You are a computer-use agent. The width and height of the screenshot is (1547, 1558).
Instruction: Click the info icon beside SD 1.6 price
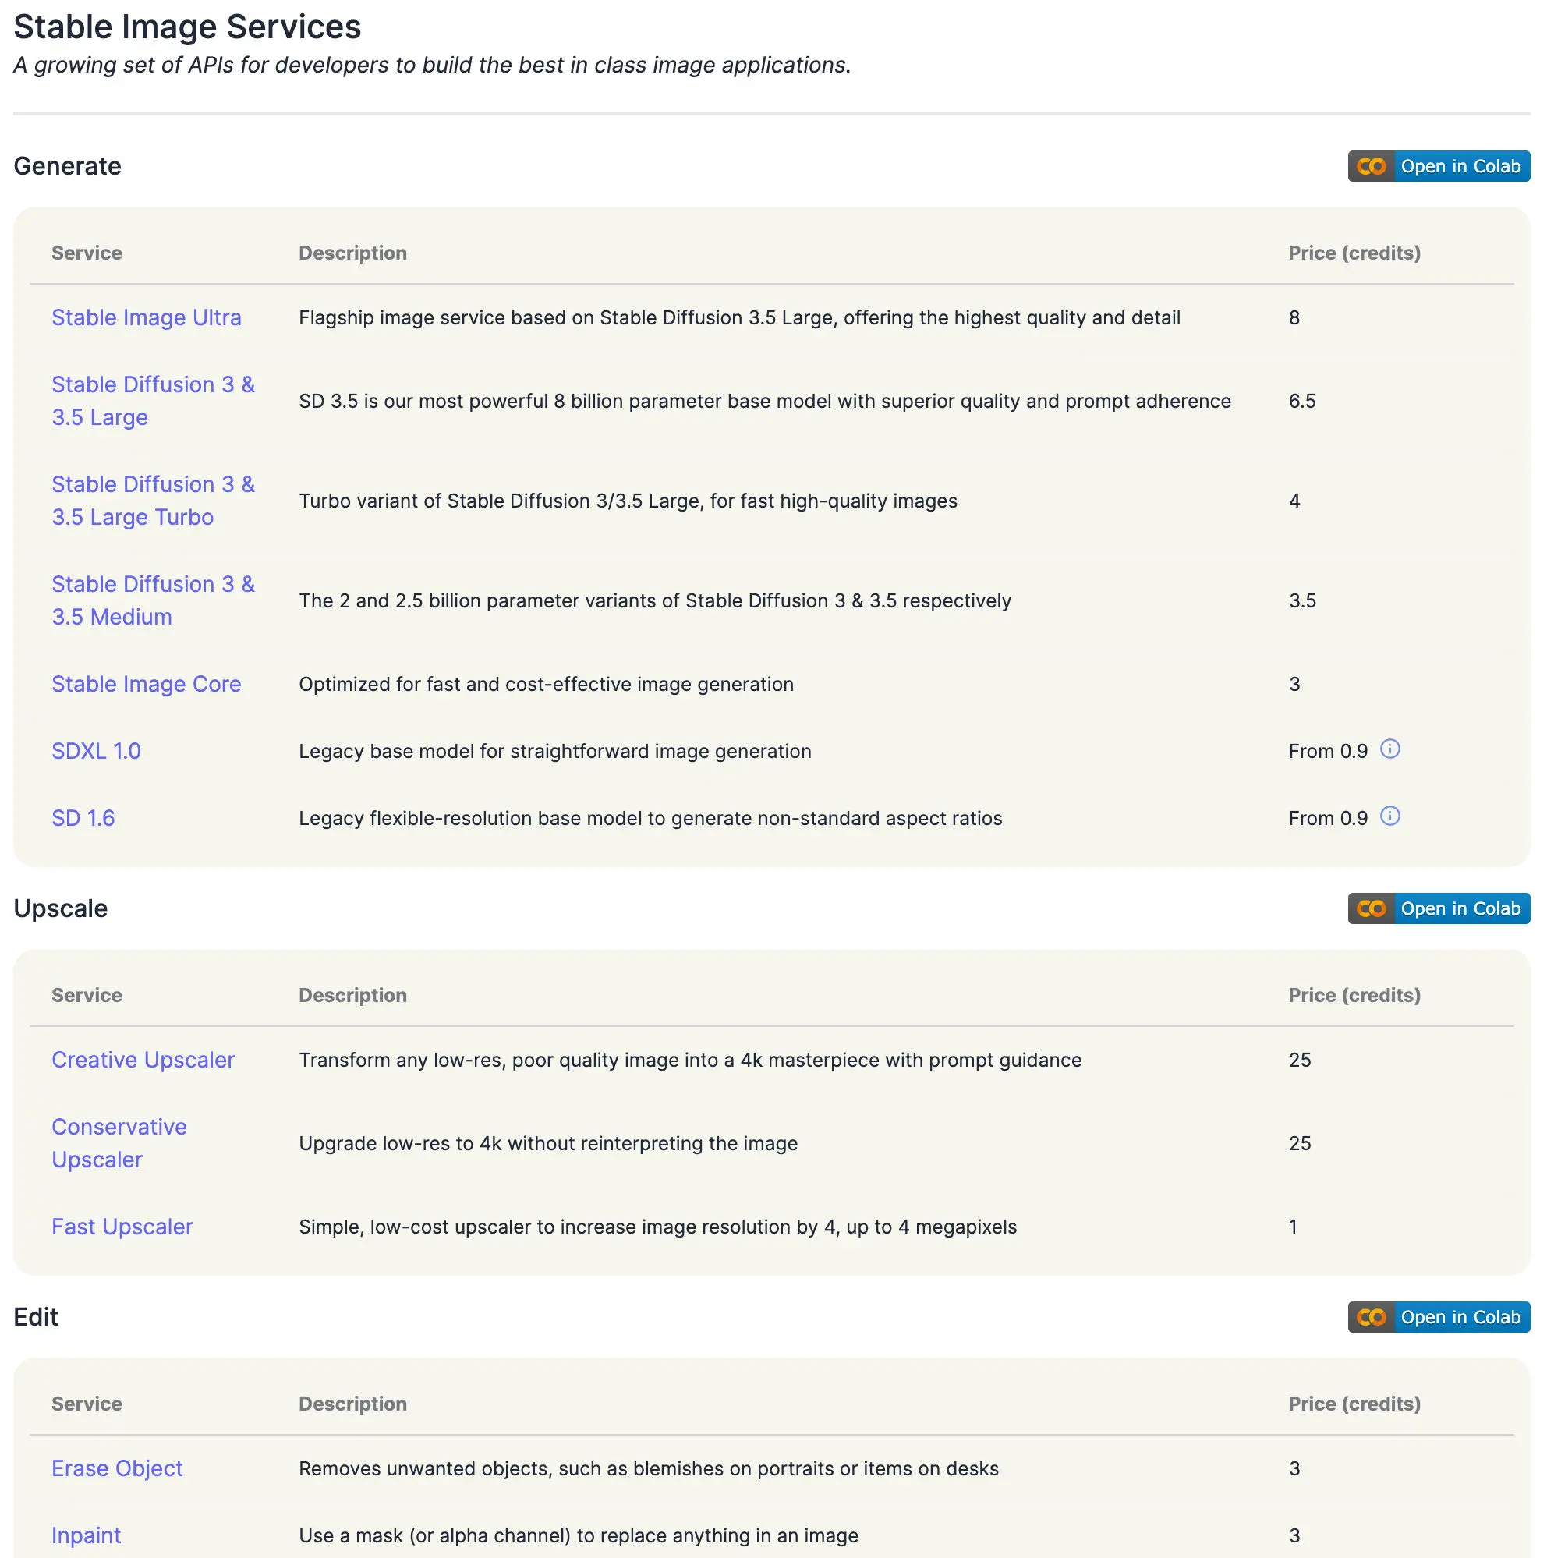(1389, 816)
